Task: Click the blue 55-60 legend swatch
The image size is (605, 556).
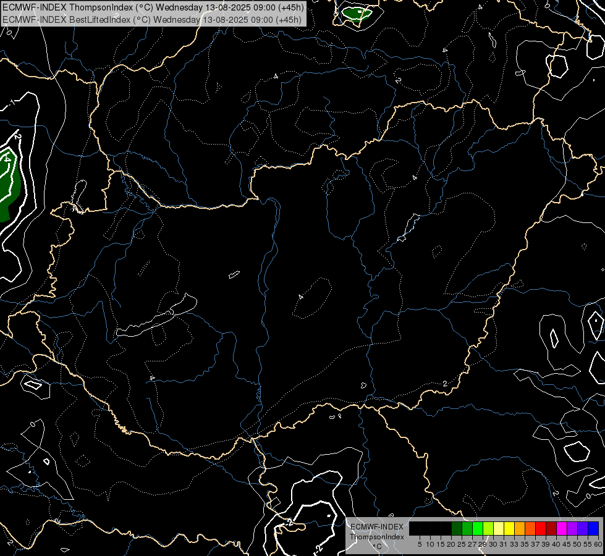Action: coord(593,528)
